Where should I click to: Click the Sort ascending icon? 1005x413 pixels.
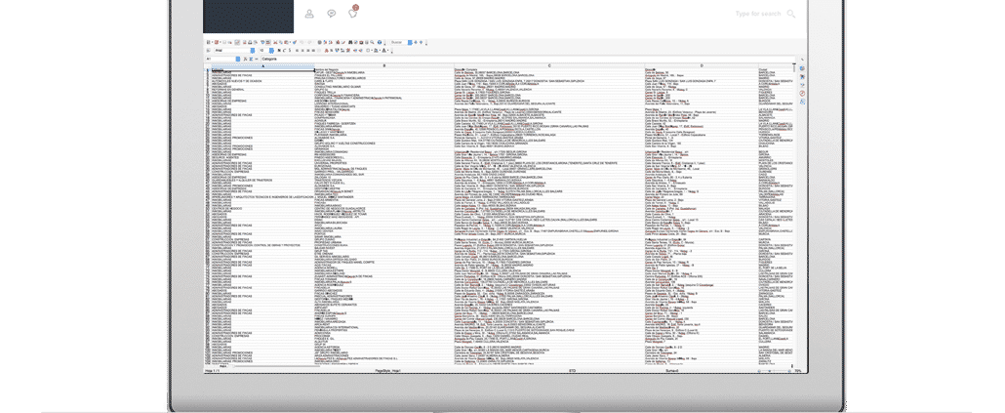(326, 42)
